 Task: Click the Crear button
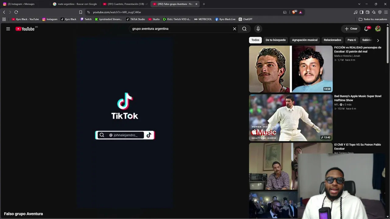[351, 29]
